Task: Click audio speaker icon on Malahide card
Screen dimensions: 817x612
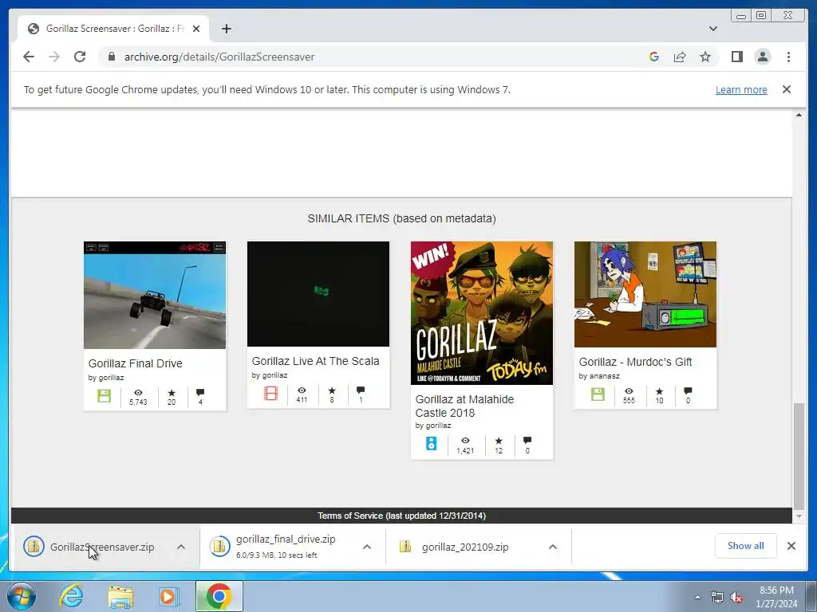Action: click(x=432, y=443)
